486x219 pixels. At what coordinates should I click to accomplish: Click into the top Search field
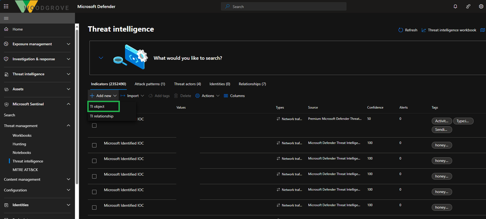tap(284, 6)
